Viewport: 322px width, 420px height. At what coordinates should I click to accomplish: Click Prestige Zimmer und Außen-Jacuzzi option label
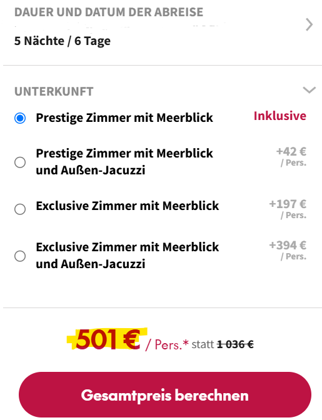pyautogui.click(x=124, y=162)
